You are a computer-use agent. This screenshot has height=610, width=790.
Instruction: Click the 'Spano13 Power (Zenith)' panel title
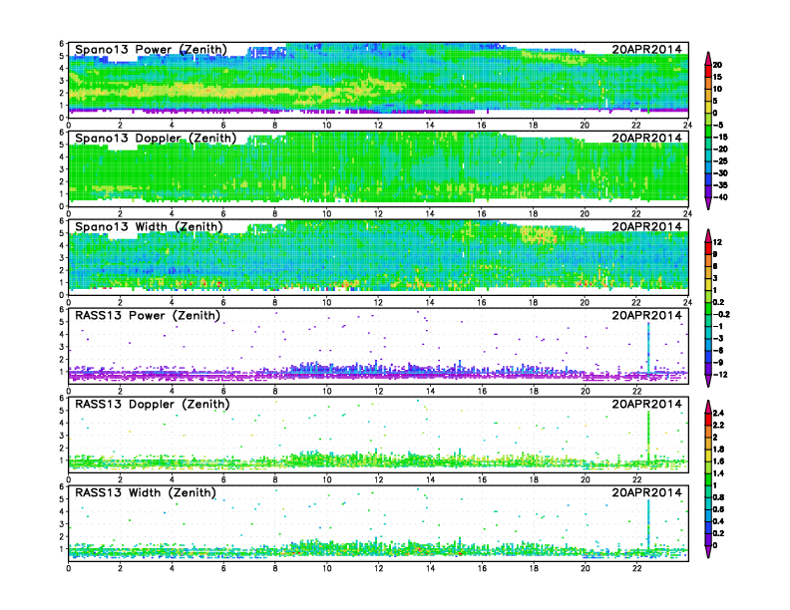pyautogui.click(x=151, y=49)
